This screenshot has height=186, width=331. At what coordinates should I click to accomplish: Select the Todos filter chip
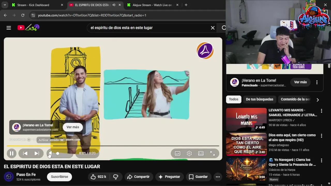click(234, 99)
